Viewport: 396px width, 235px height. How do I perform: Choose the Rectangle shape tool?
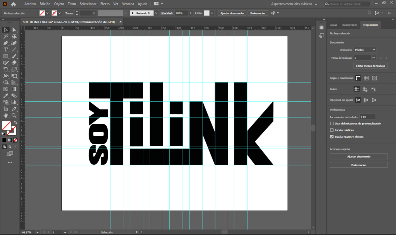(6, 56)
